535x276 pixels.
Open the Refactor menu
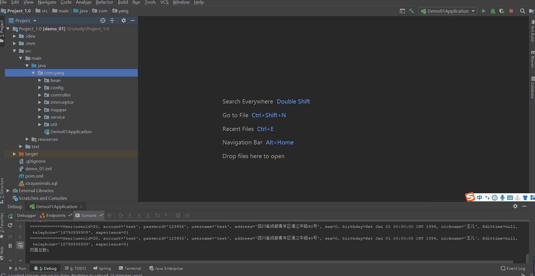pyautogui.click(x=104, y=2)
